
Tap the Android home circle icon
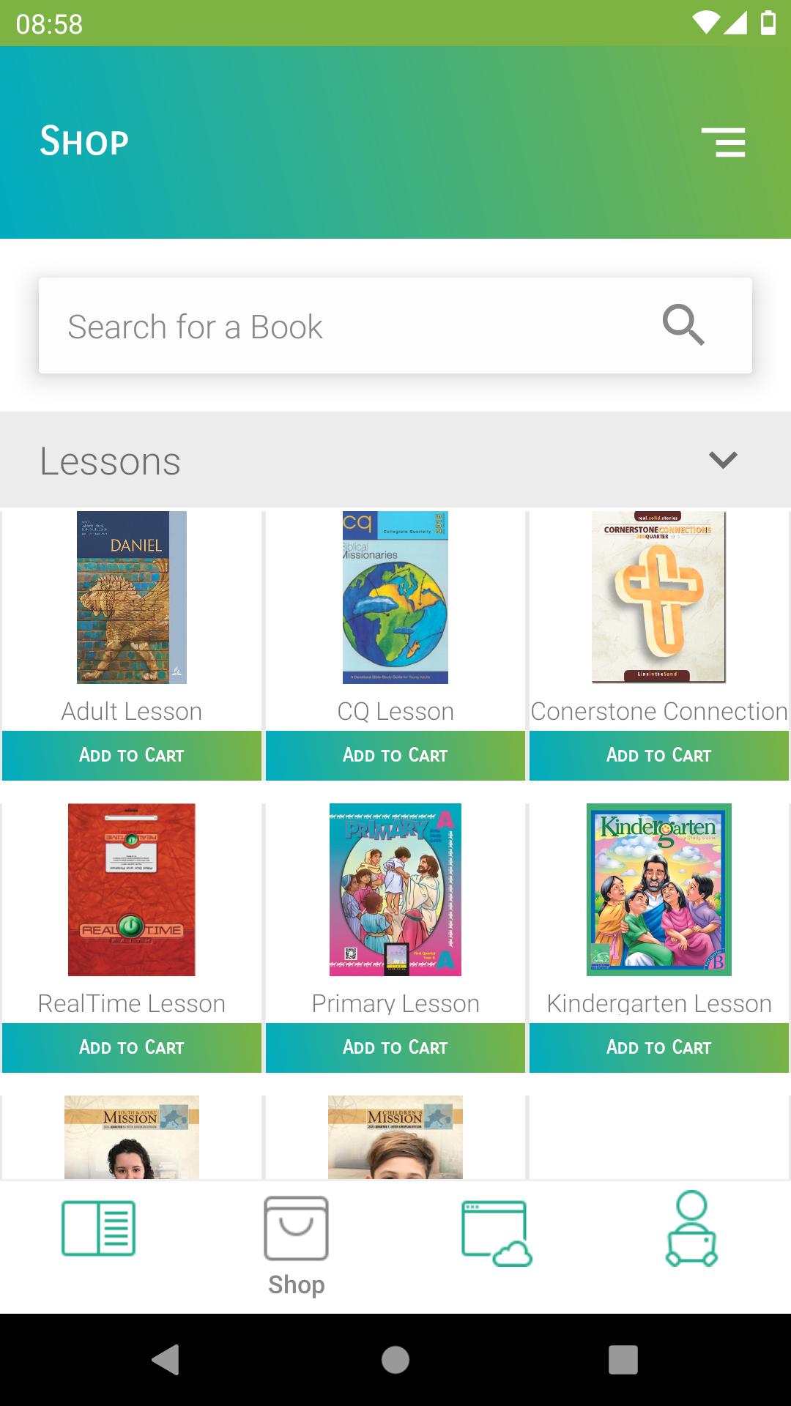pos(395,1360)
